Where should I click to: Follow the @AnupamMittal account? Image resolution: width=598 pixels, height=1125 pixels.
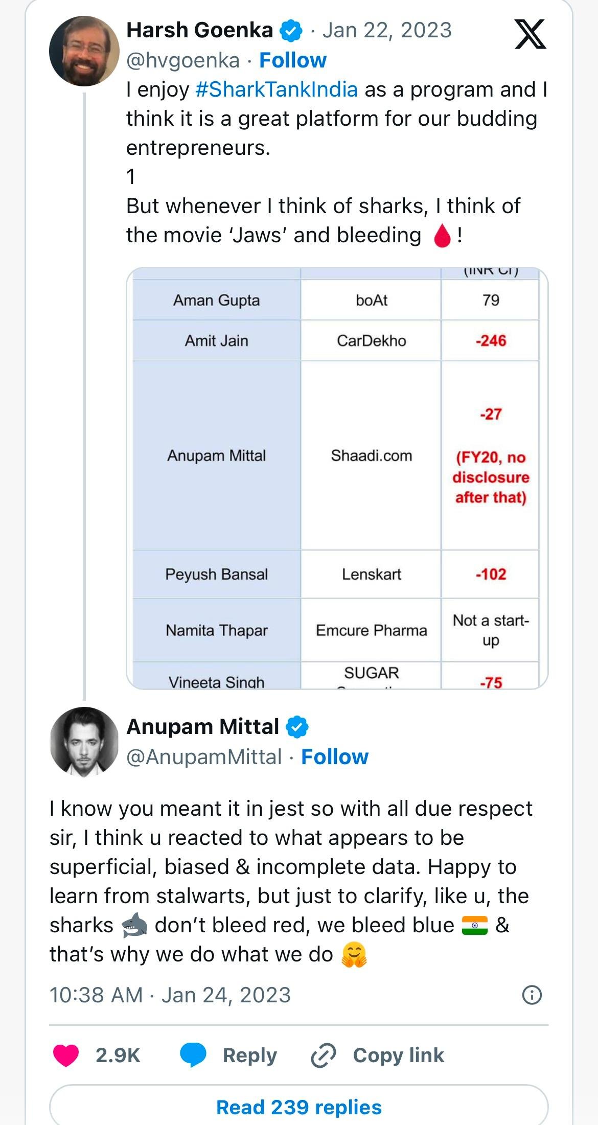point(335,757)
